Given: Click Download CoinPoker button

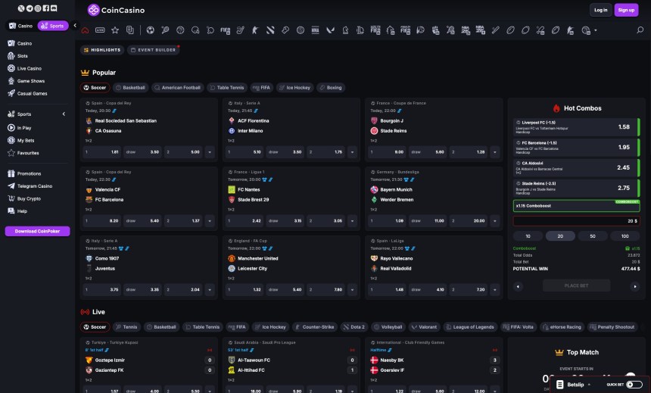Looking at the screenshot, I should (x=37, y=231).
